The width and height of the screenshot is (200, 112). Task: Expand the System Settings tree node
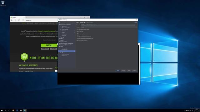tap(61, 29)
